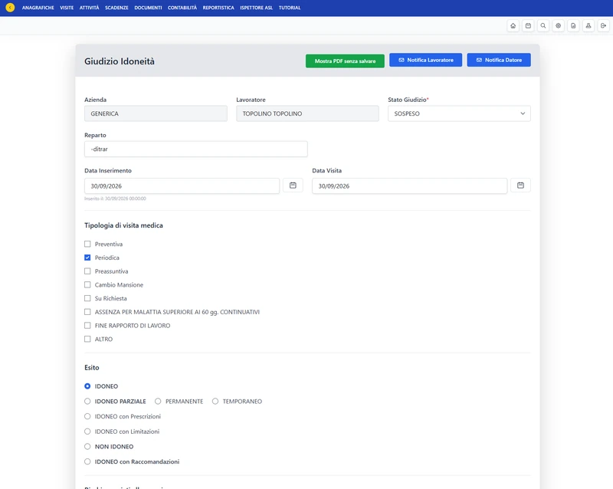613x489 pixels.
Task: Uncheck the Periodica checkbox
Action: point(87,258)
